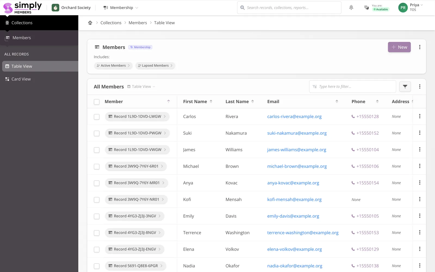Check the row for Michael Brown
Screen dimensions: 435x272
[x=97, y=166]
